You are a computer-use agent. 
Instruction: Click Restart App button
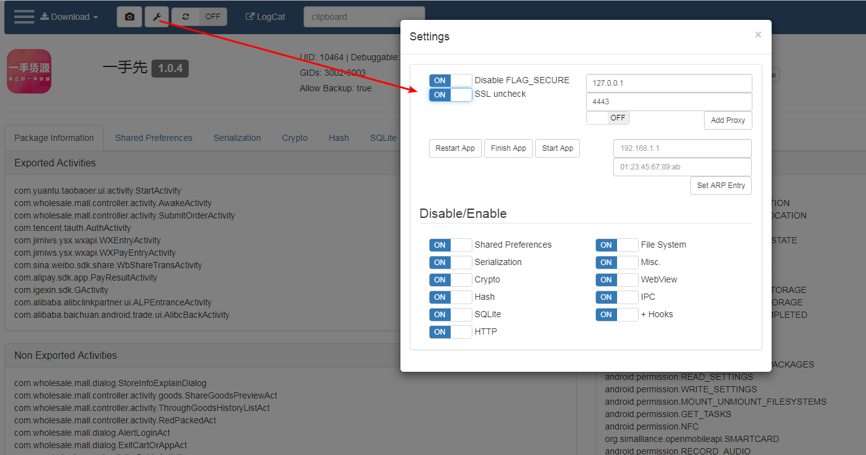click(455, 148)
